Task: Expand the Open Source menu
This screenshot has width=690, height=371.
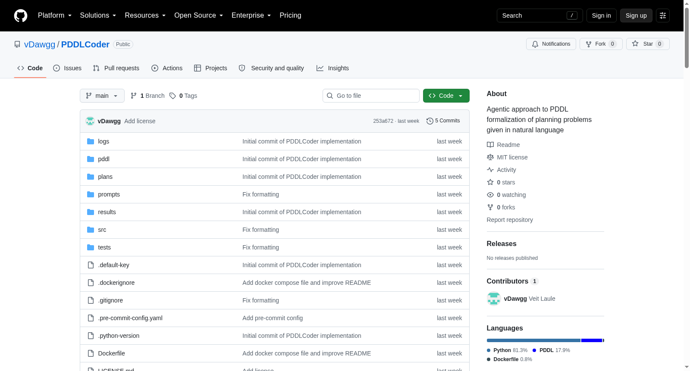Action: (199, 16)
